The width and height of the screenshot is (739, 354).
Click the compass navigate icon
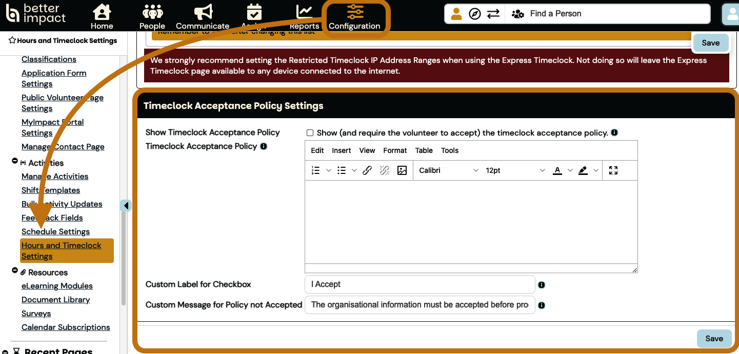pos(475,14)
